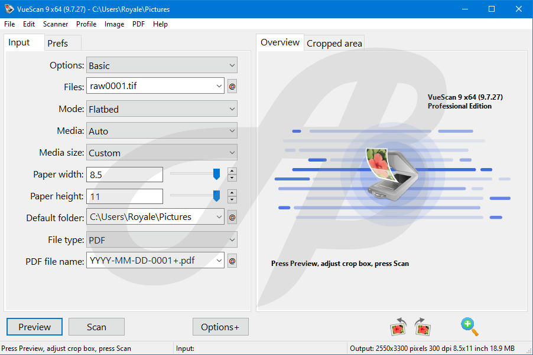Maximize the VueScan window
Viewport: 533px width, 355px height.
[492, 9]
